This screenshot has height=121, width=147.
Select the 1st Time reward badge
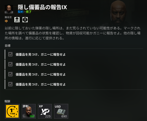tap(12, 111)
